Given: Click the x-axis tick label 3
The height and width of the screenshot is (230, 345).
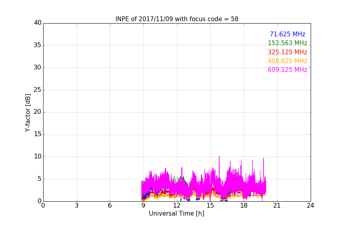Looking at the screenshot, I should 77,206.
